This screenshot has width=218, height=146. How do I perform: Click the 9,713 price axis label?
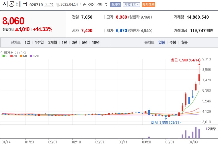pyautogui.click(x=207, y=59)
